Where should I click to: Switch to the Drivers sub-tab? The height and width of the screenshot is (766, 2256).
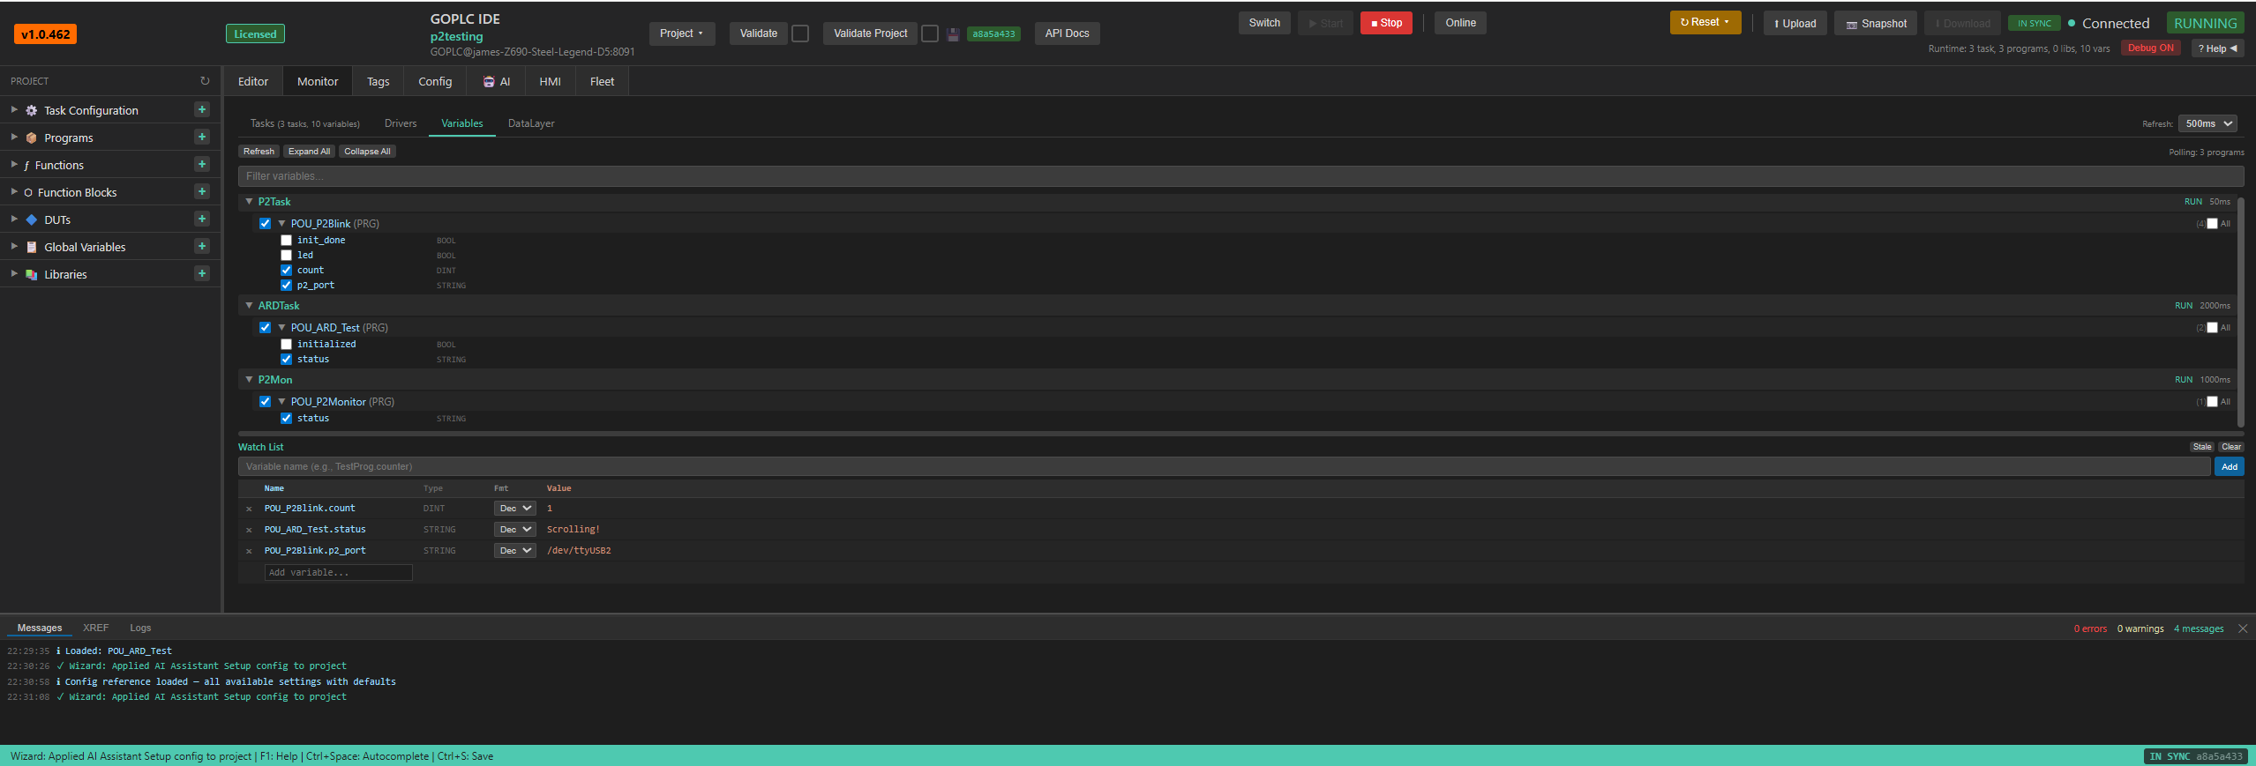point(401,123)
